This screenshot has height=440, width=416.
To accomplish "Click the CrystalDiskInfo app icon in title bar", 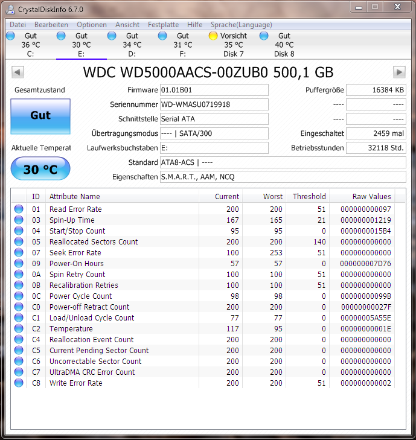I will [10, 9].
